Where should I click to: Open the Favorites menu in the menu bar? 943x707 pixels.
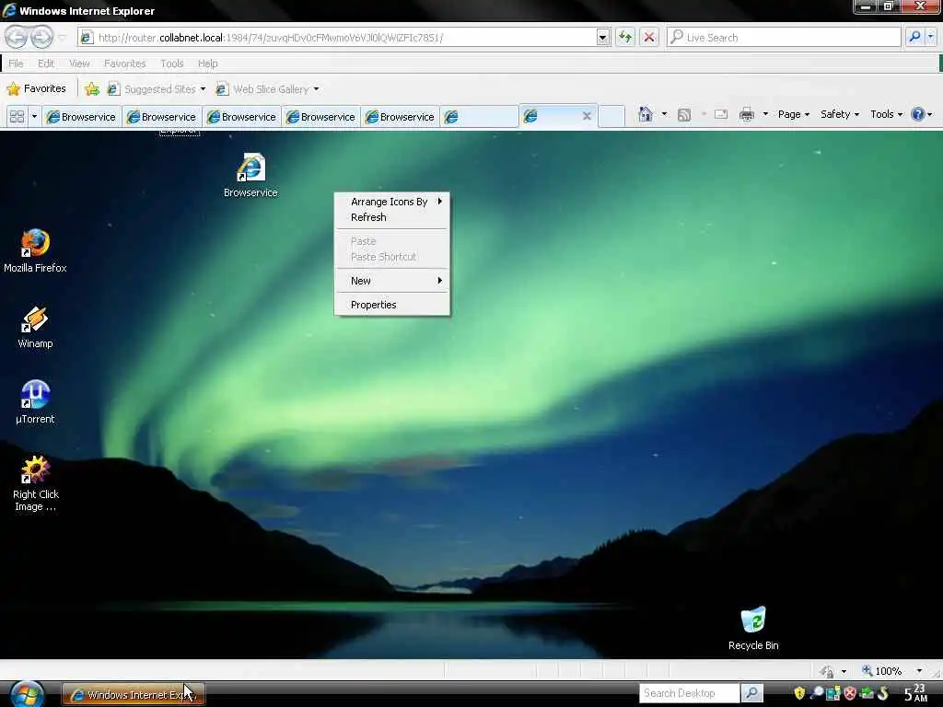[124, 64]
